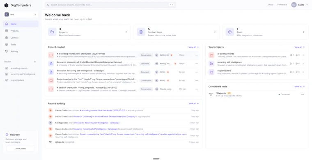Click the OrgComputers hexagon logo icon
The image size is (312, 160).
point(7,5)
